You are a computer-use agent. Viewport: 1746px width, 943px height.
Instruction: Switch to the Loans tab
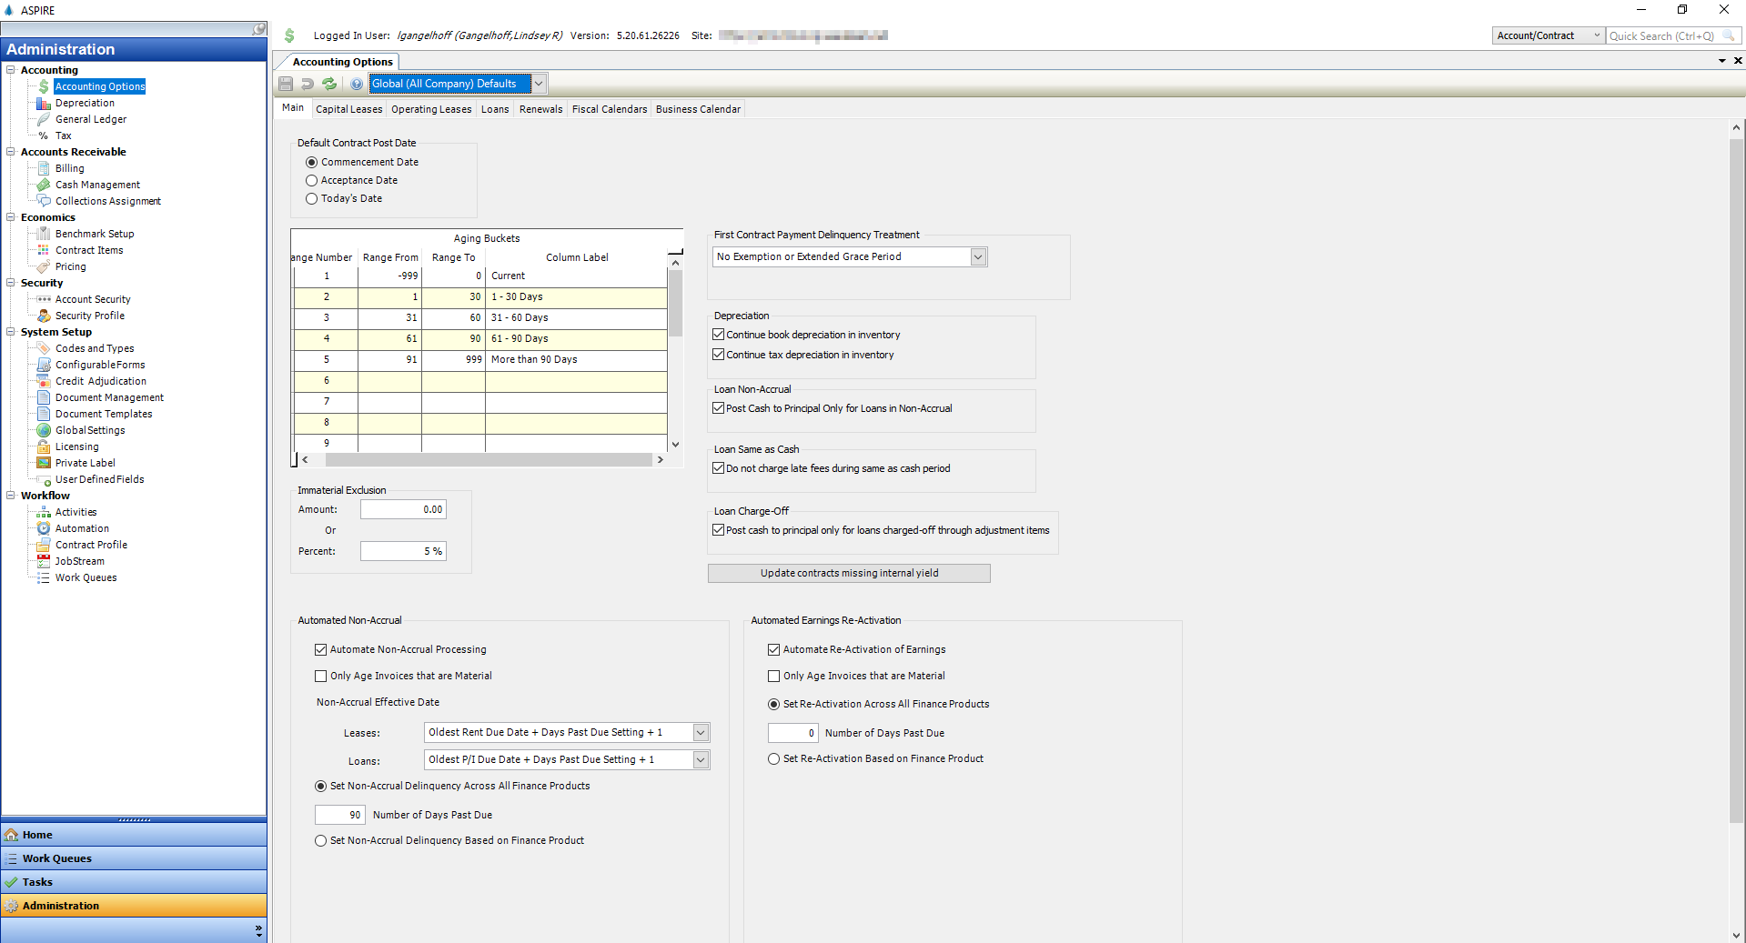tap(495, 109)
